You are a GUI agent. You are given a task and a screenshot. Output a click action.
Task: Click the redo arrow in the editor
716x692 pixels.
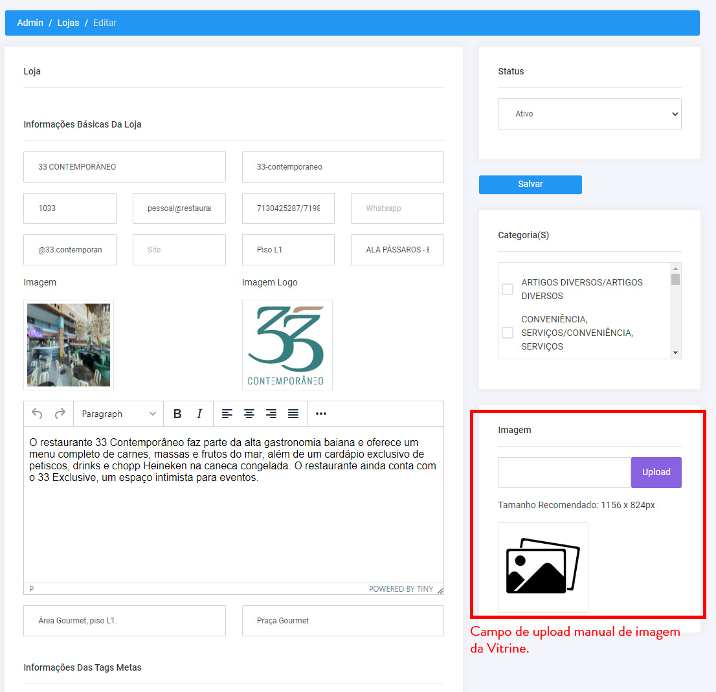tap(60, 414)
